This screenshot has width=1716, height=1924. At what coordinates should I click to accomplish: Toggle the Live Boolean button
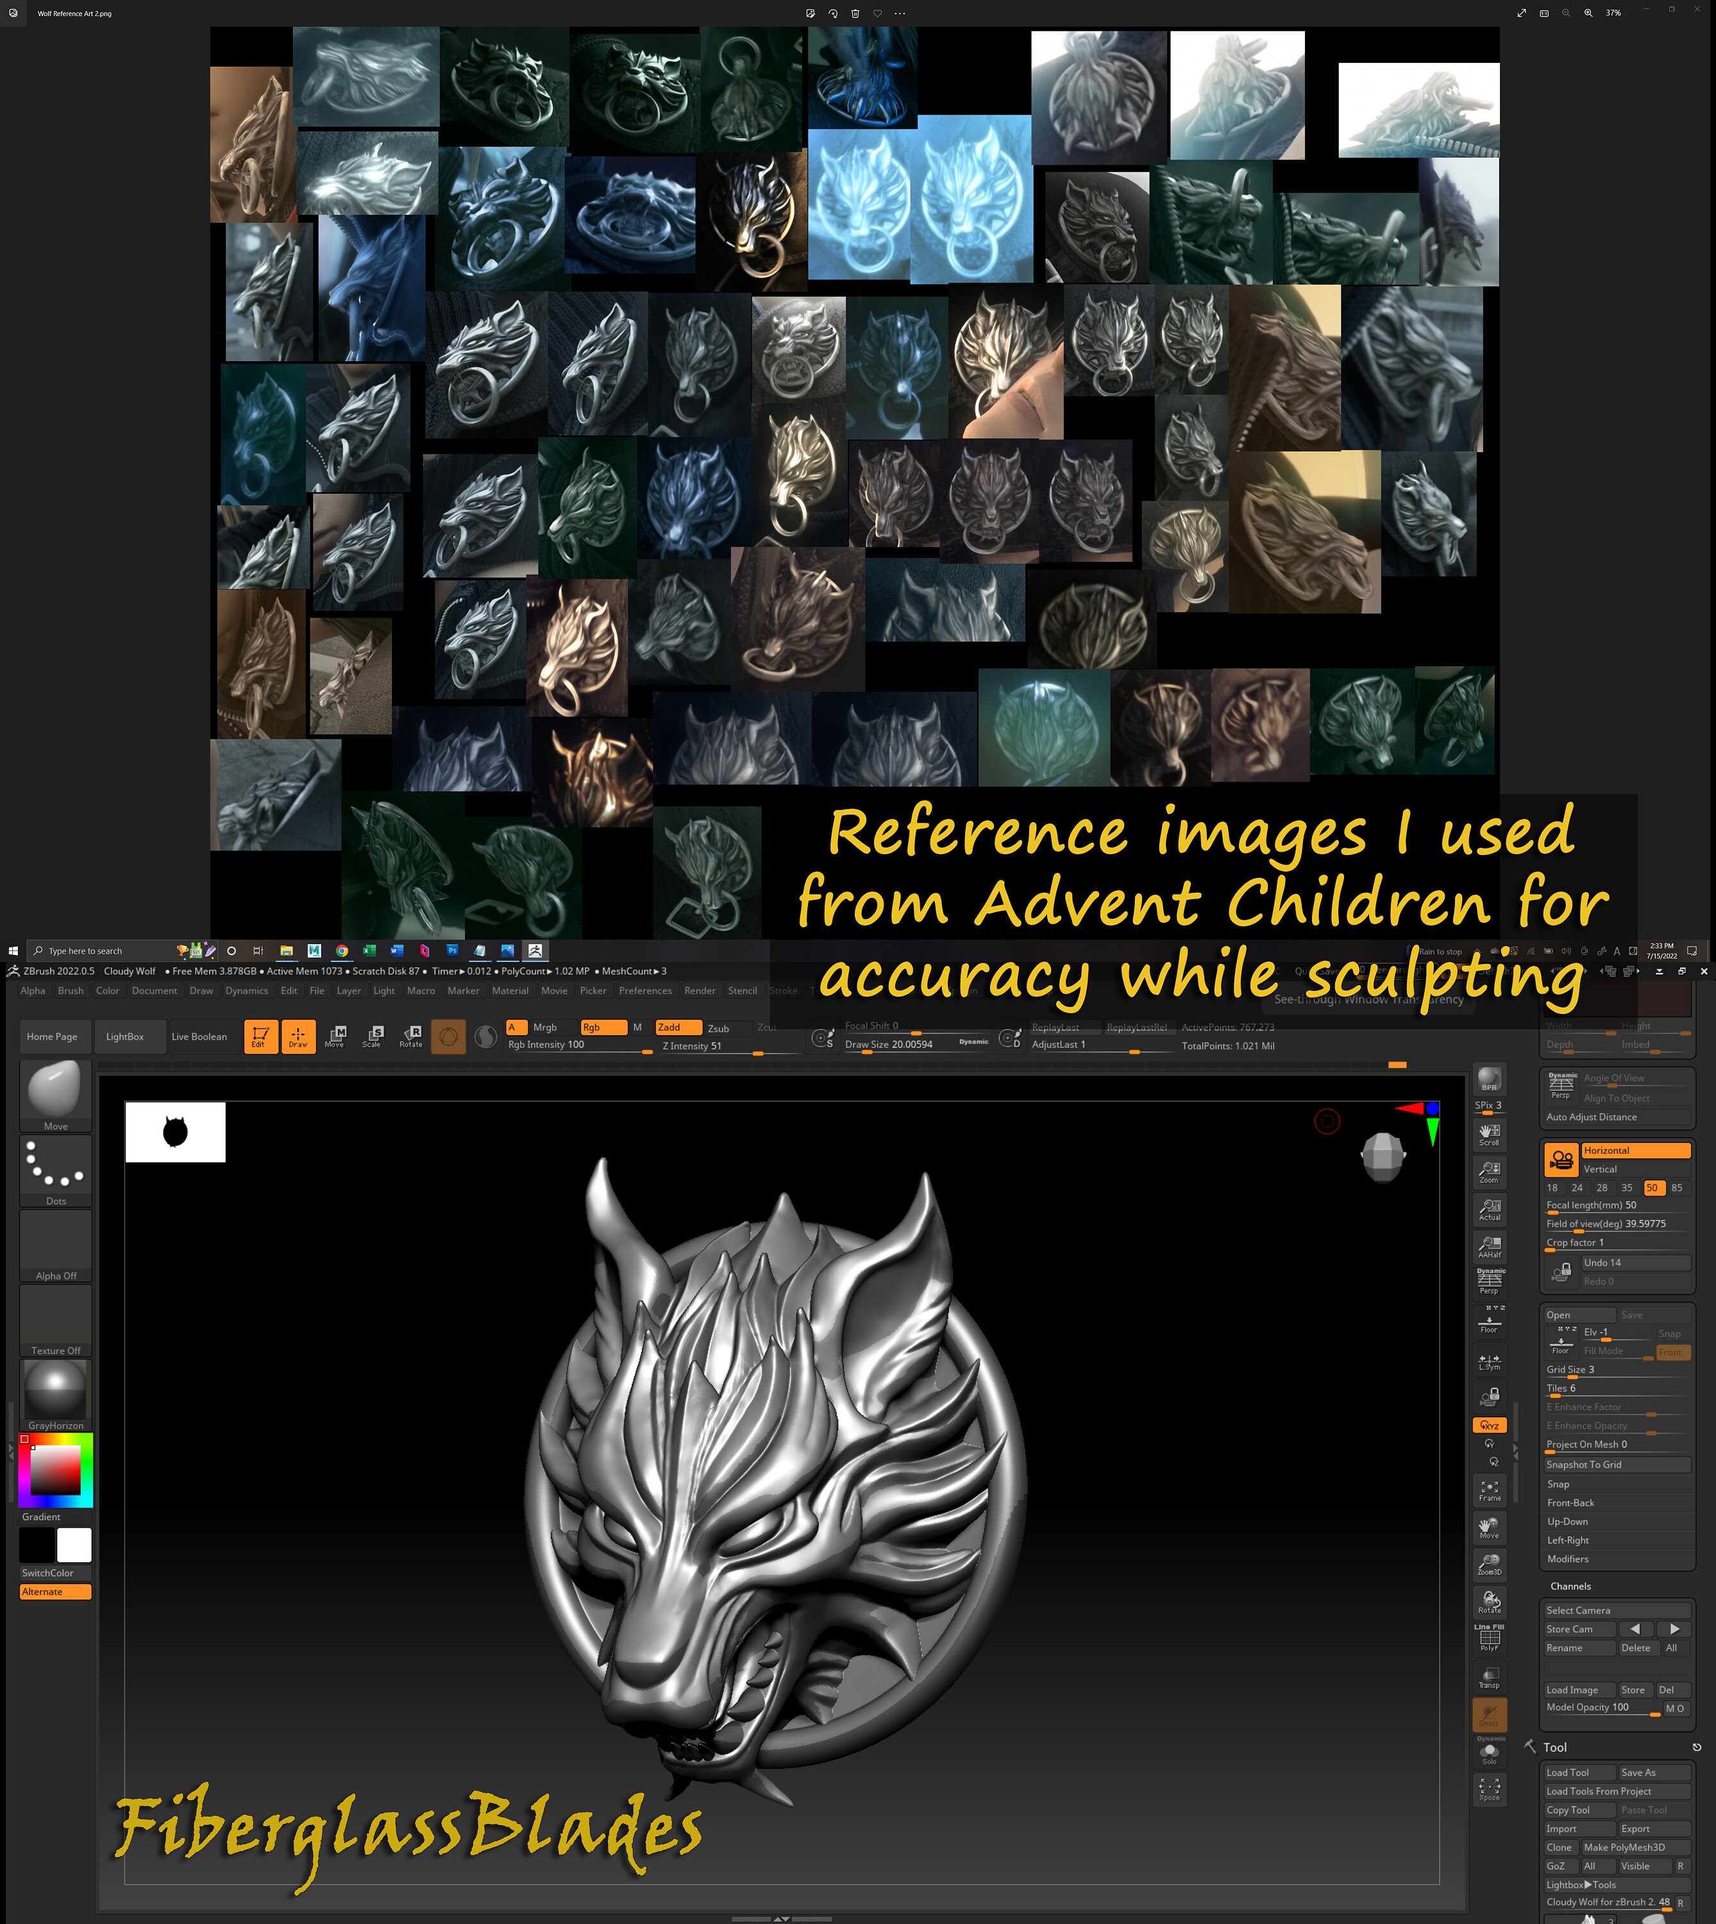pyautogui.click(x=199, y=1036)
